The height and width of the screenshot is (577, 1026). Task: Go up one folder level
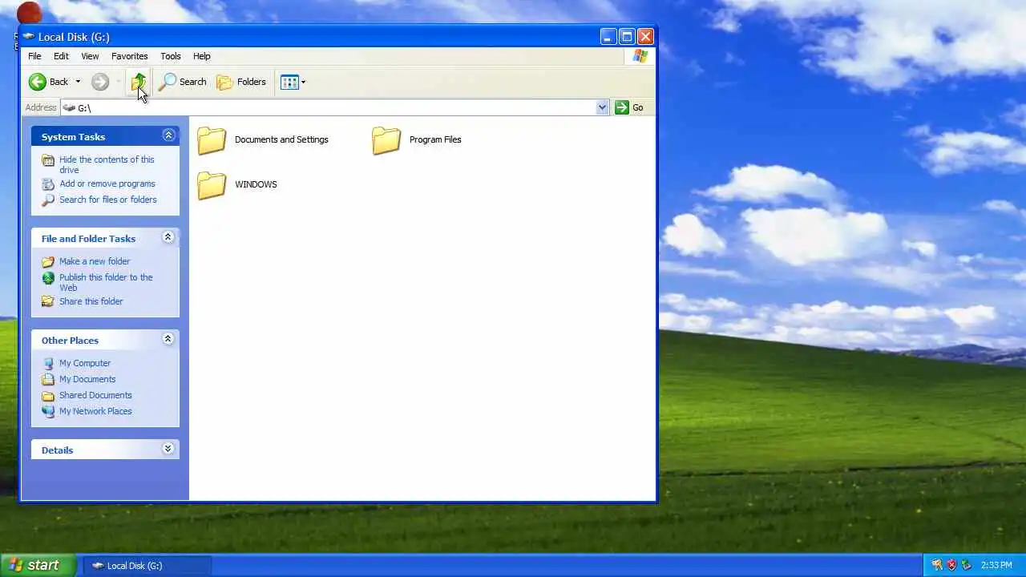(x=139, y=82)
